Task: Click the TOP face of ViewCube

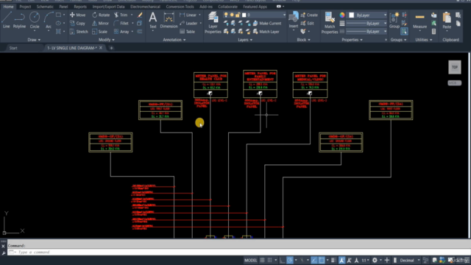Action: pyautogui.click(x=455, y=67)
